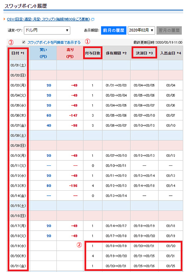Viewport: 188px width, 272px height.
Task: Click the 付与日数 column header
Action: coord(93,53)
